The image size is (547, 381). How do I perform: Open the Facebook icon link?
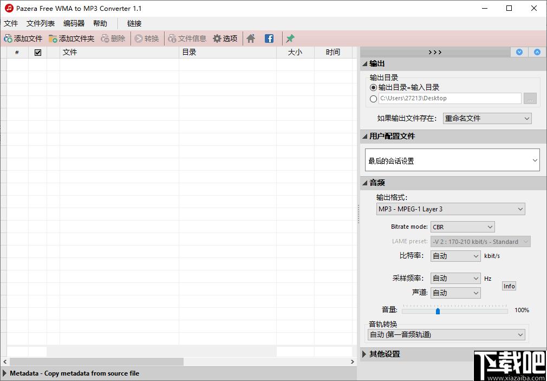tap(269, 38)
